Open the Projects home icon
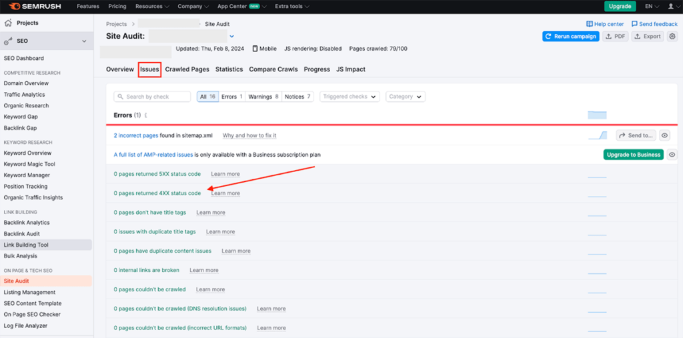Screen dimensions: 683x338 (8, 23)
